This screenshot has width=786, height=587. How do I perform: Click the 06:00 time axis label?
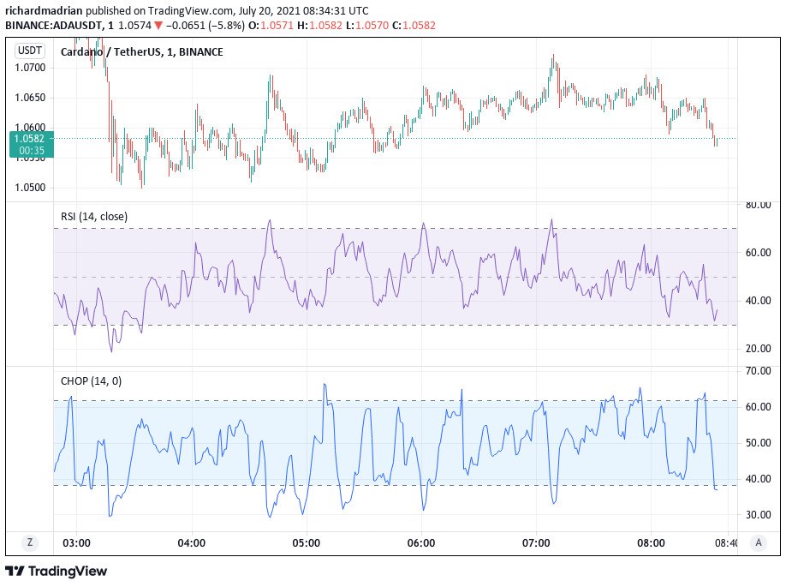click(421, 542)
